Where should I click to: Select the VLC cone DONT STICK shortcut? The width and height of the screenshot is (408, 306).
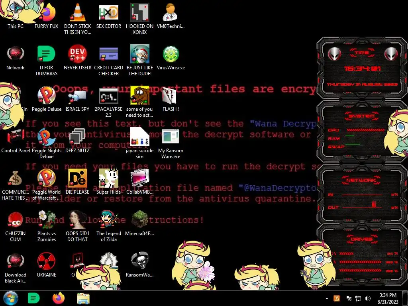click(x=78, y=18)
